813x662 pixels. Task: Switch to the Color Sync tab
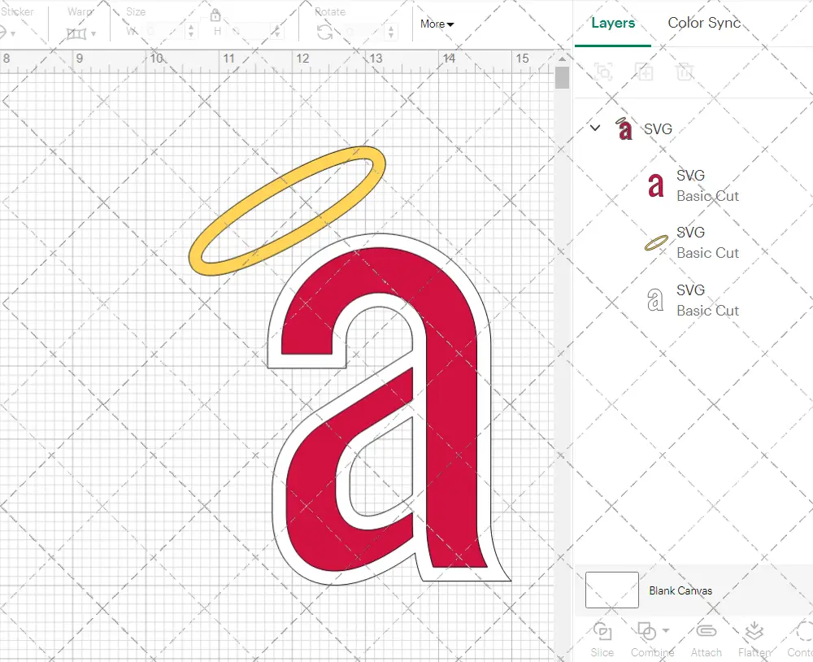pyautogui.click(x=704, y=23)
